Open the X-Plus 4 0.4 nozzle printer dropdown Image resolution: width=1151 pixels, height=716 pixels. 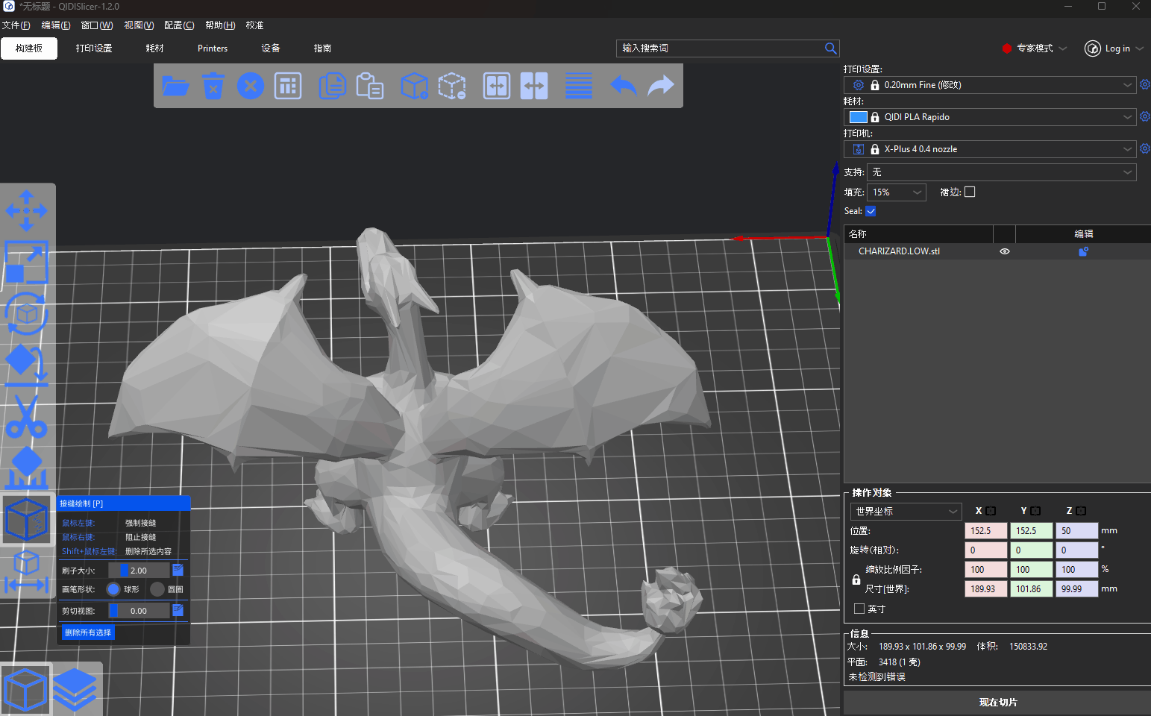(x=990, y=149)
